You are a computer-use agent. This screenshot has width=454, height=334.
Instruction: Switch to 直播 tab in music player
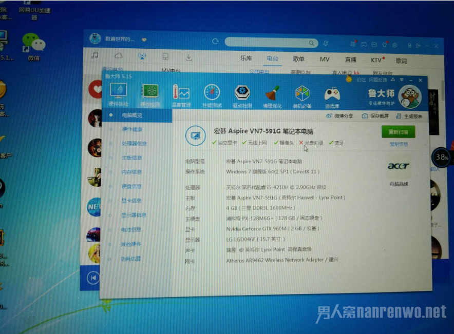(x=351, y=60)
